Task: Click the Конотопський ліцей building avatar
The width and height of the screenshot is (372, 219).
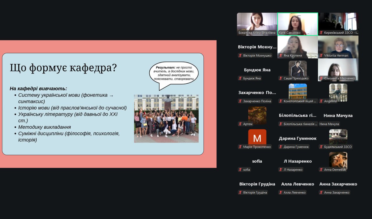Action: point(298,91)
